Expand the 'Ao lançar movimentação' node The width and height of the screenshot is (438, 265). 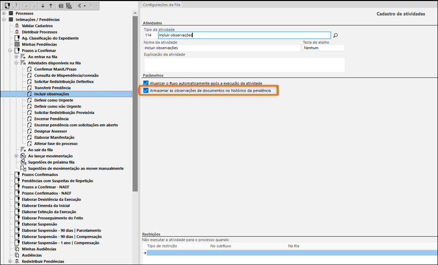tap(16, 156)
